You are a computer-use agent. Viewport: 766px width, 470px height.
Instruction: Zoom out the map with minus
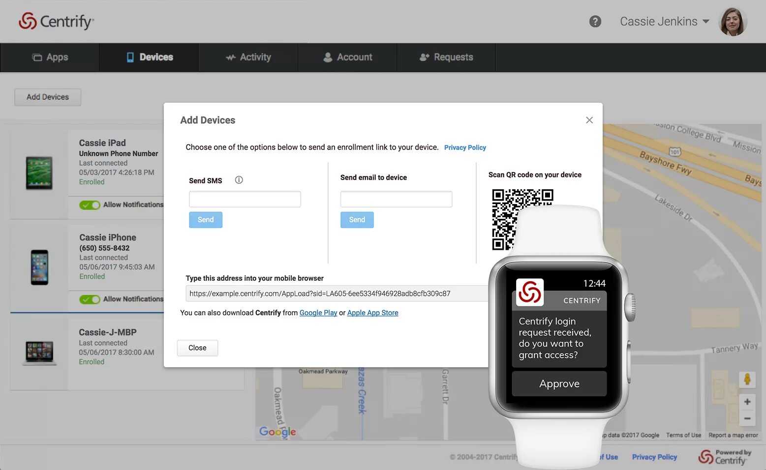(x=747, y=418)
